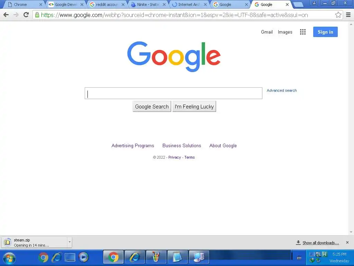Image resolution: width=354 pixels, height=266 pixels.
Task: Close the Google Developers tab
Action: (x=82, y=5)
